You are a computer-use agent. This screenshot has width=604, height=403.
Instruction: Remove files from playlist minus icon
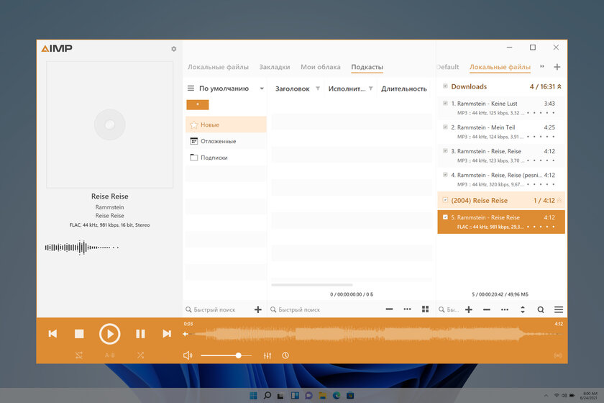coord(487,309)
